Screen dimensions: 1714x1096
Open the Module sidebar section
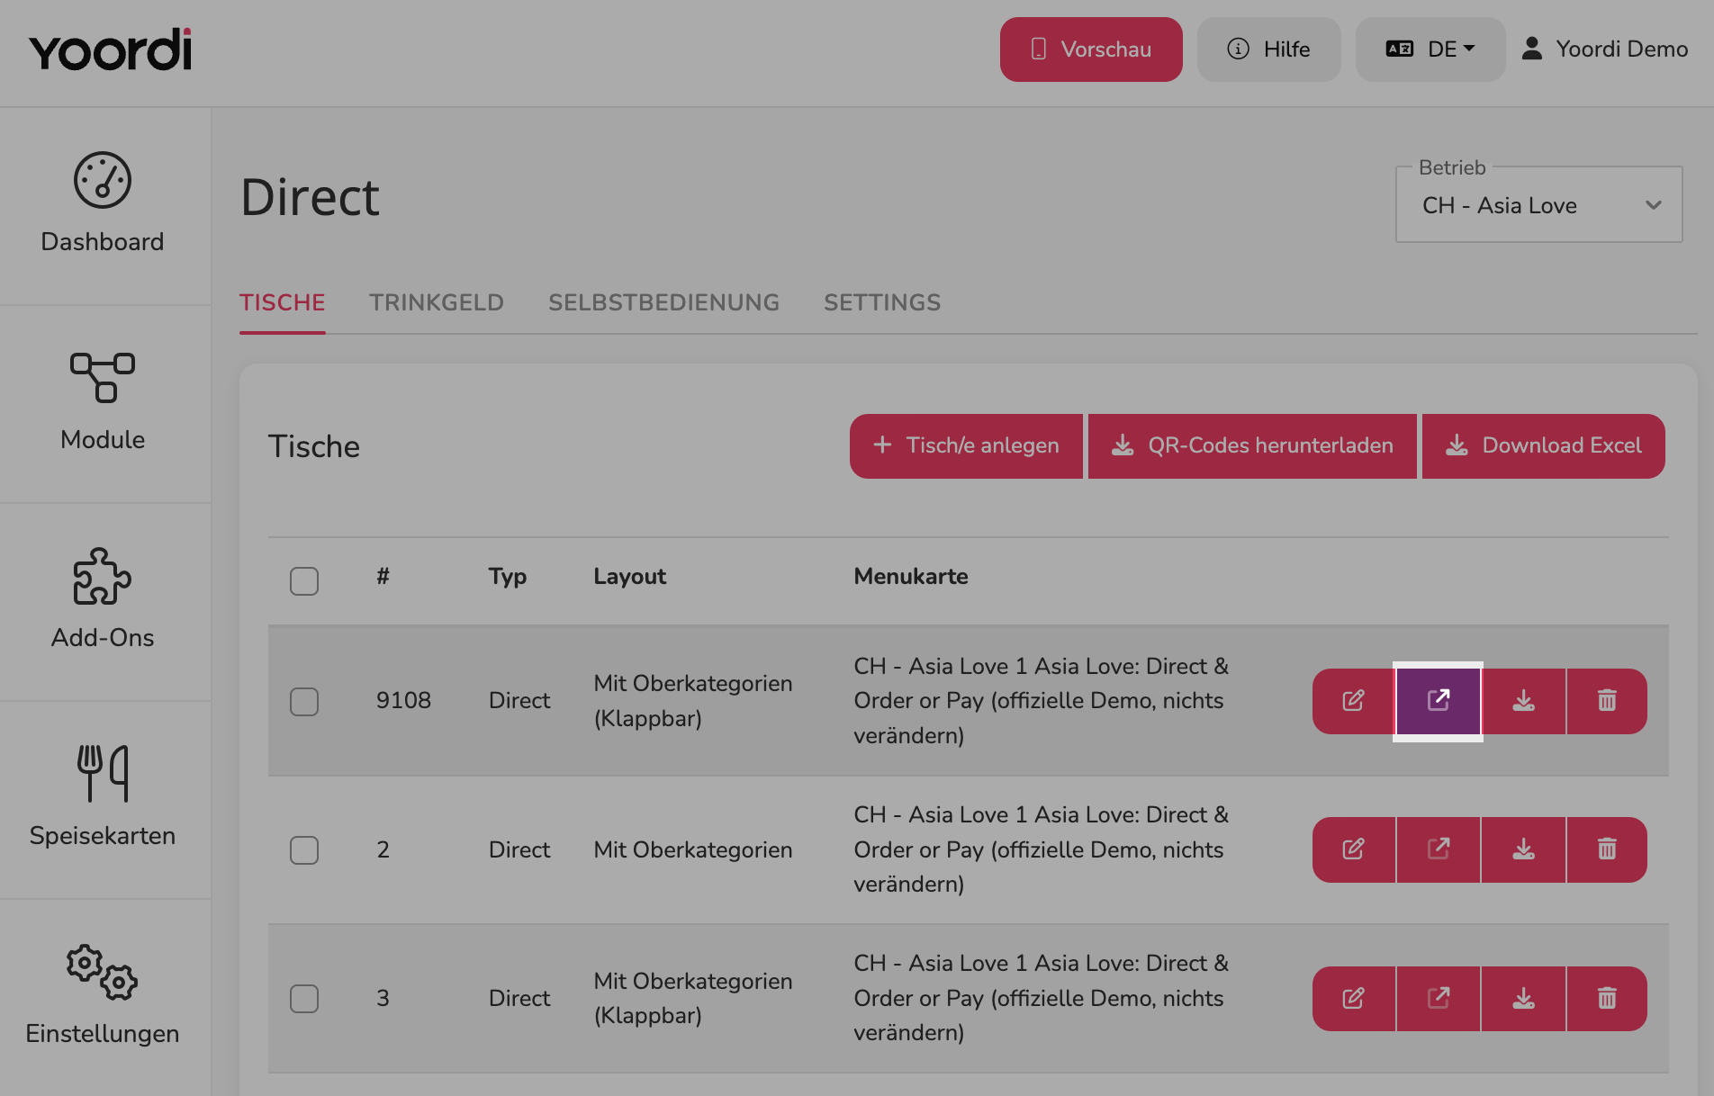coord(103,401)
